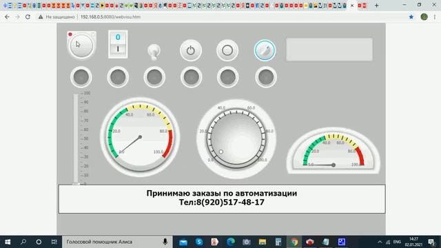This screenshot has height=248, width=441.
Task: Click the taskbar search magnifier
Action: pyautogui.click(x=23, y=242)
